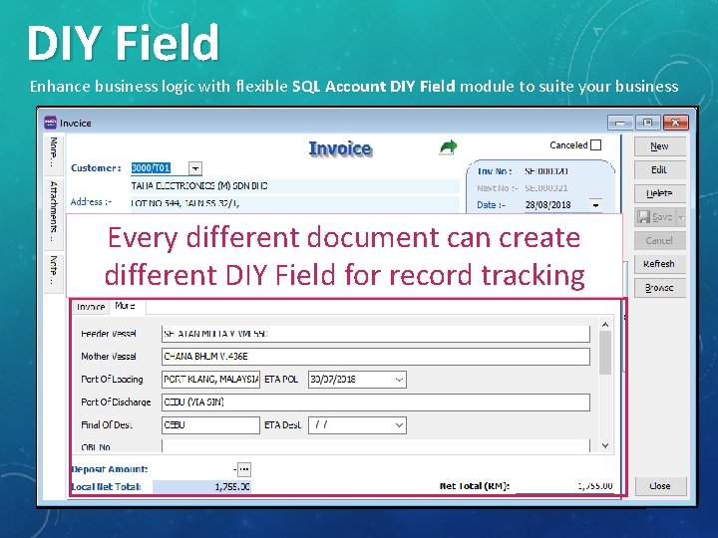Open the Deposit Amount ellipsis button
This screenshot has width=718, height=538.
tap(244, 469)
